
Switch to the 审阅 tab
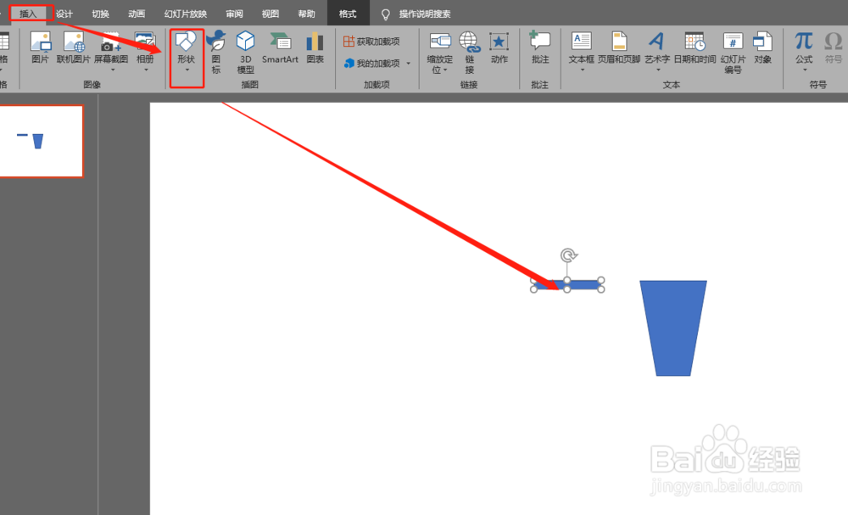[x=234, y=14]
